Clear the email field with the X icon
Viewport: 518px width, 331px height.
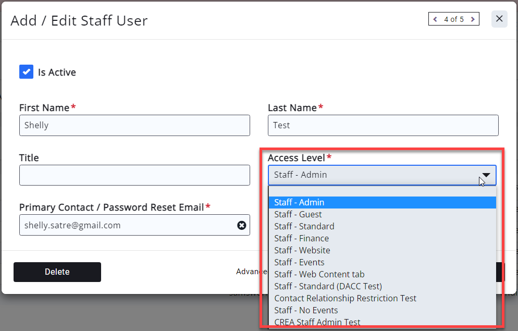coord(242,225)
